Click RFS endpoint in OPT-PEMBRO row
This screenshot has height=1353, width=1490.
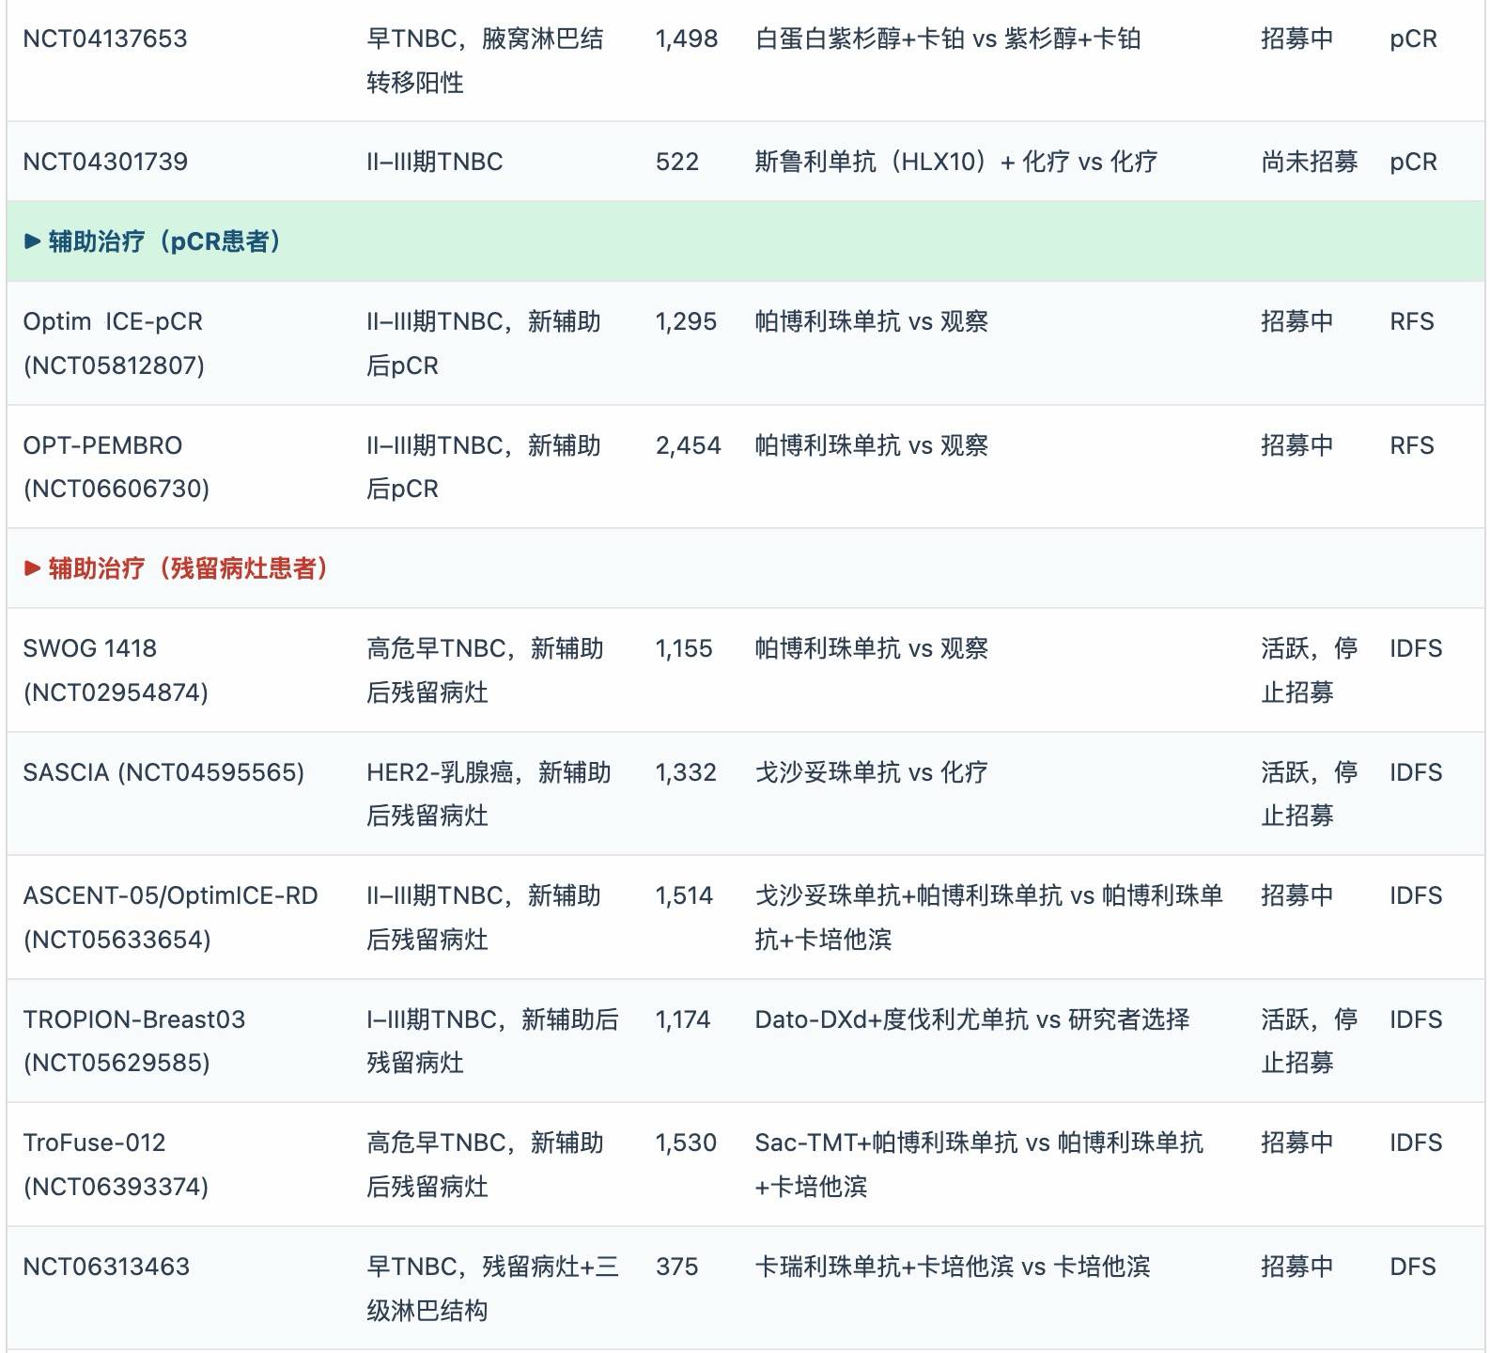[x=1412, y=445]
